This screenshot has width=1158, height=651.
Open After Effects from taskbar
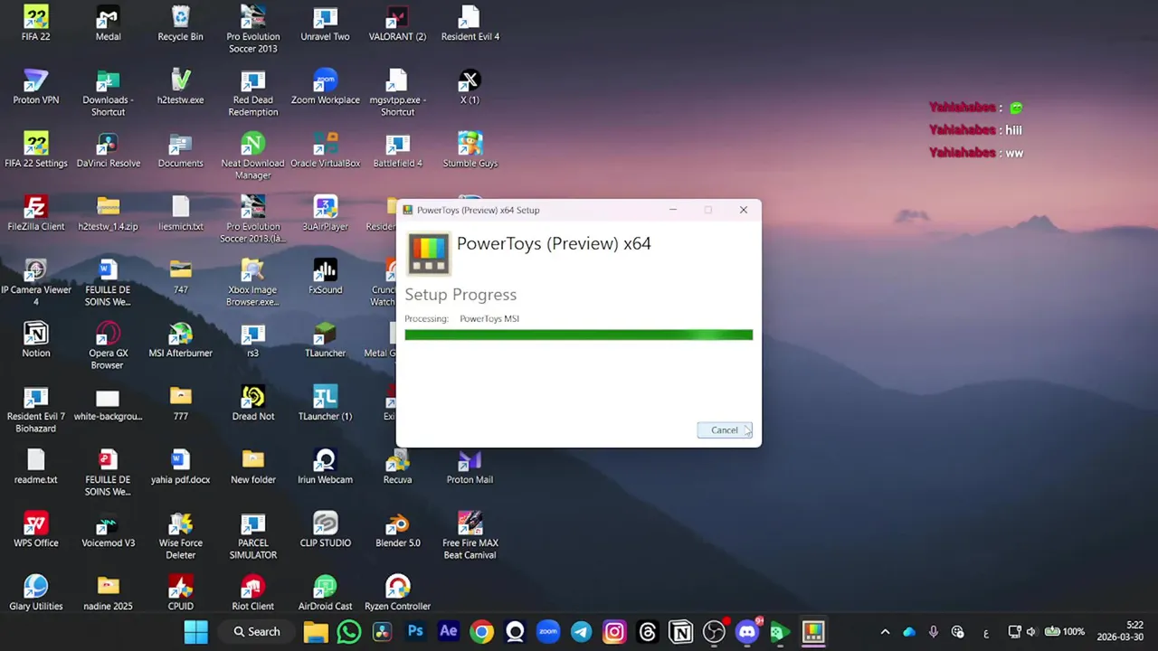pyautogui.click(x=449, y=632)
